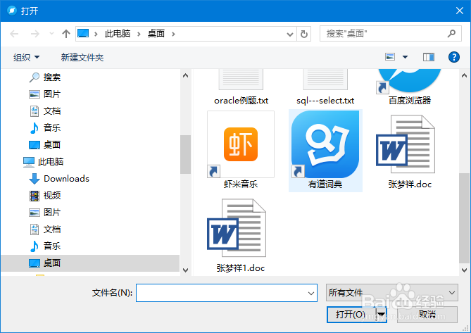Refresh the current folder
This screenshot has width=471, height=333.
(303, 34)
